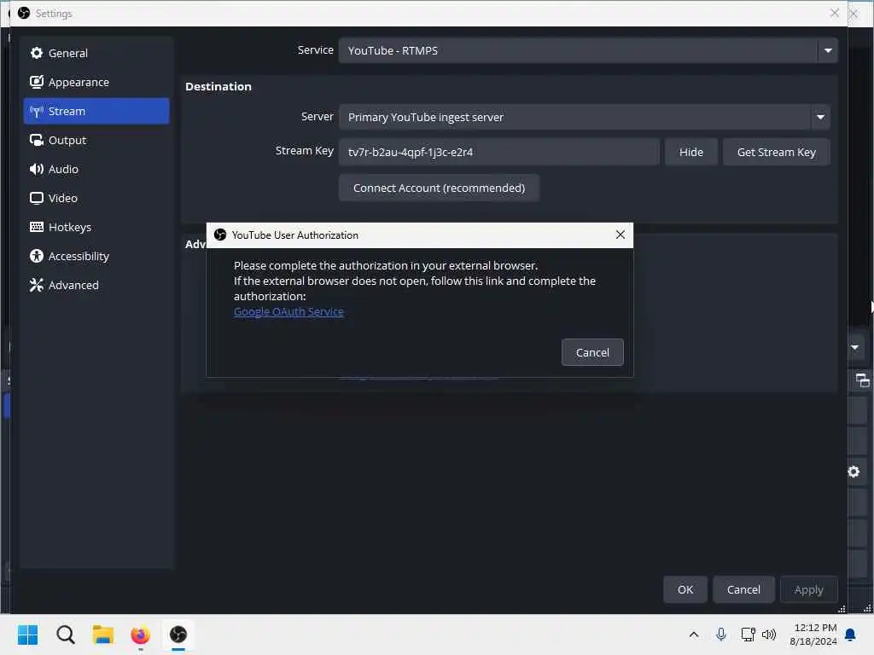Image resolution: width=874 pixels, height=655 pixels.
Task: Open Appearance settings category
Action: pyautogui.click(x=96, y=82)
